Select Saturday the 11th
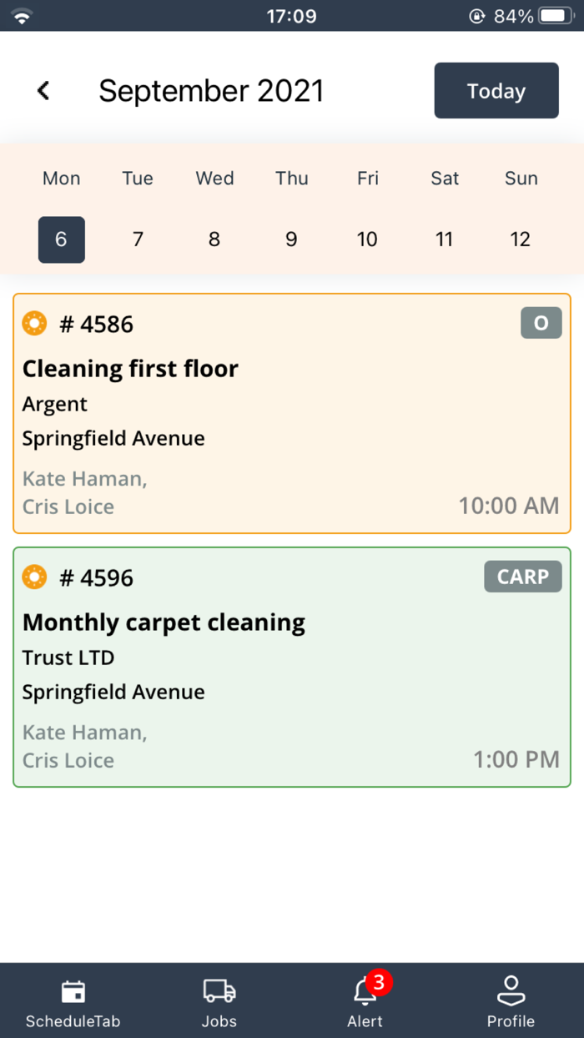This screenshot has height=1038, width=584. (x=444, y=239)
